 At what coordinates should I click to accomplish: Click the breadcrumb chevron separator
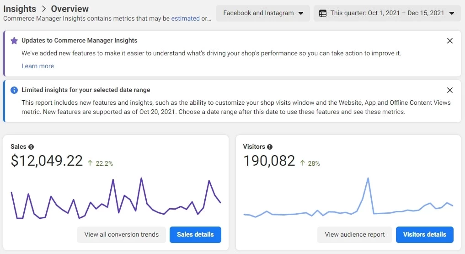coord(44,9)
